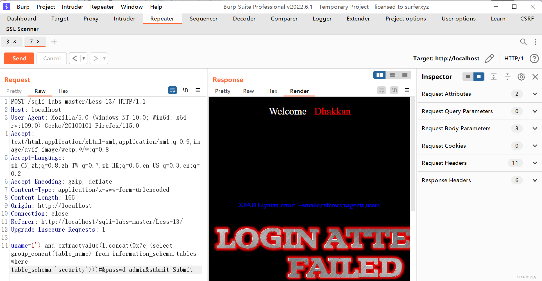Go forward to next request arrow

click(96, 58)
